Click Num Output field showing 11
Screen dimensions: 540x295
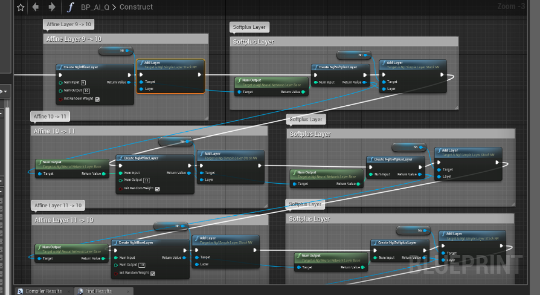pyautogui.click(x=146, y=180)
